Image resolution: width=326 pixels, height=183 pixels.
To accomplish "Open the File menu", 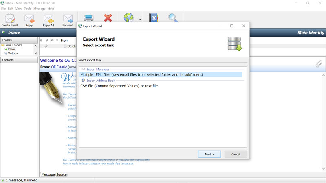I will 4,9.
